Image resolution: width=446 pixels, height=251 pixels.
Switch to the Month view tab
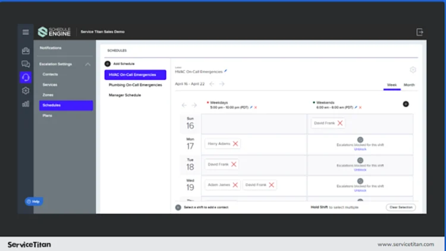[409, 85]
